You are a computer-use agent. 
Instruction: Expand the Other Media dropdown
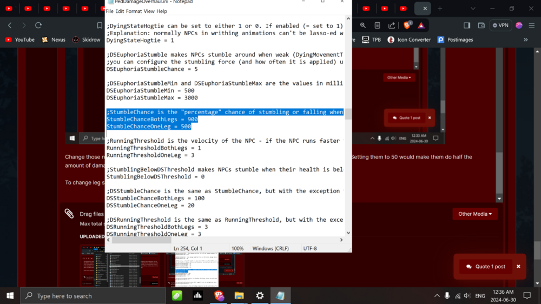475,214
